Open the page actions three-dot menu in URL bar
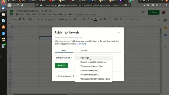Screen dimensions: 169x95 point(122,5)
